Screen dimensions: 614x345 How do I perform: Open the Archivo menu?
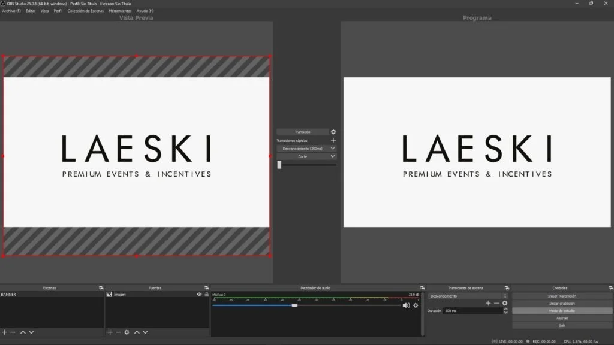point(11,11)
